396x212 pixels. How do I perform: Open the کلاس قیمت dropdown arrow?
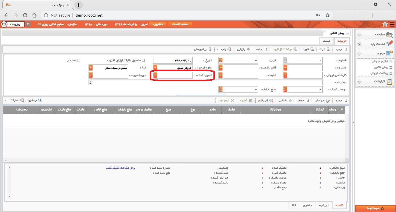point(221,68)
